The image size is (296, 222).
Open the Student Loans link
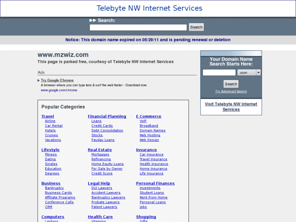point(152,193)
